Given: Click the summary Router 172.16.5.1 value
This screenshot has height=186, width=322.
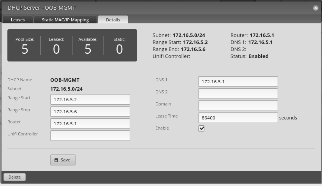Looking at the screenshot, I should tap(262, 35).
